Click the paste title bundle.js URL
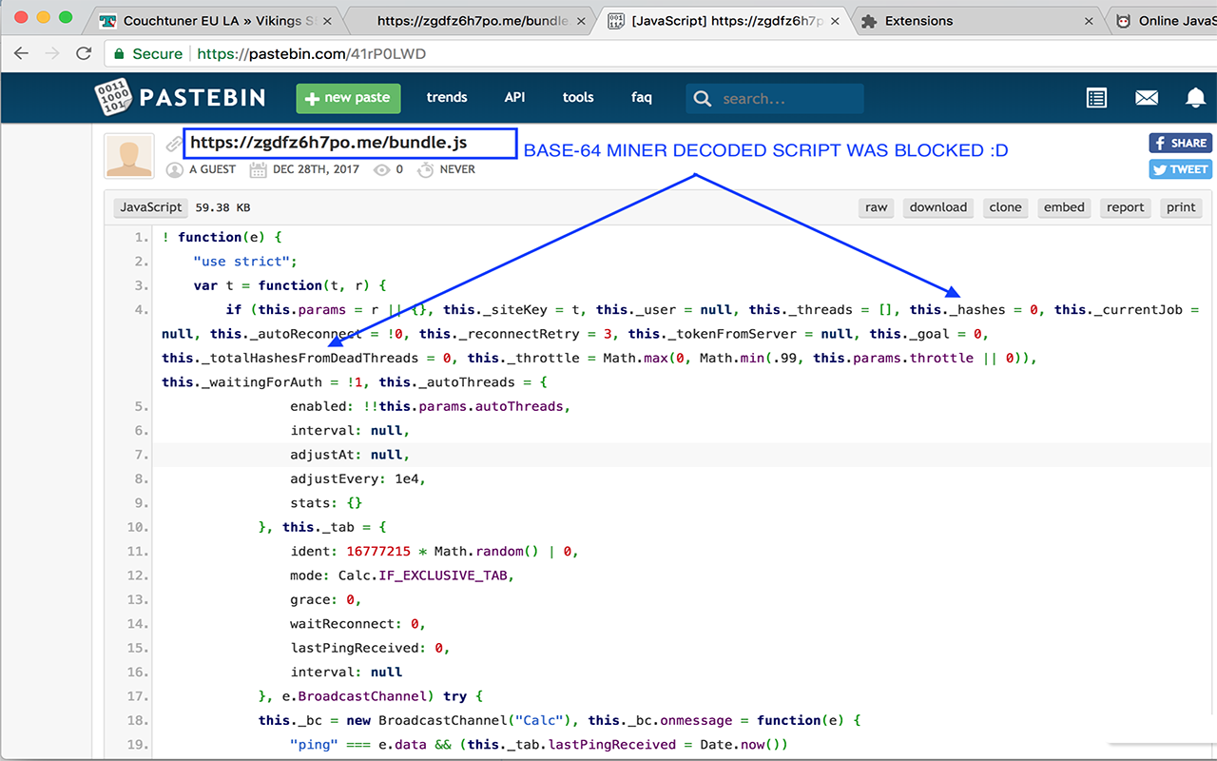 tap(329, 143)
